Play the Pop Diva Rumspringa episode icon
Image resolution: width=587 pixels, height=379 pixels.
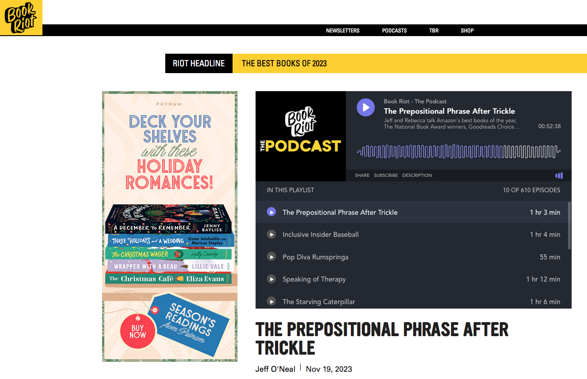pos(271,257)
